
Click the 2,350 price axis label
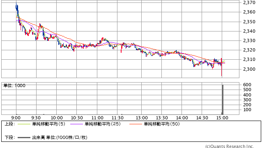click(x=249, y=22)
